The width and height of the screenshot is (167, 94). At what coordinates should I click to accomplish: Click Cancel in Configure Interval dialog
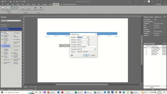(x=93, y=55)
